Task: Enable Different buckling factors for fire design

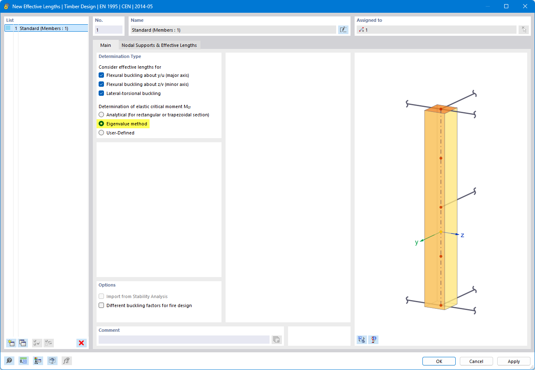Action: pos(101,305)
